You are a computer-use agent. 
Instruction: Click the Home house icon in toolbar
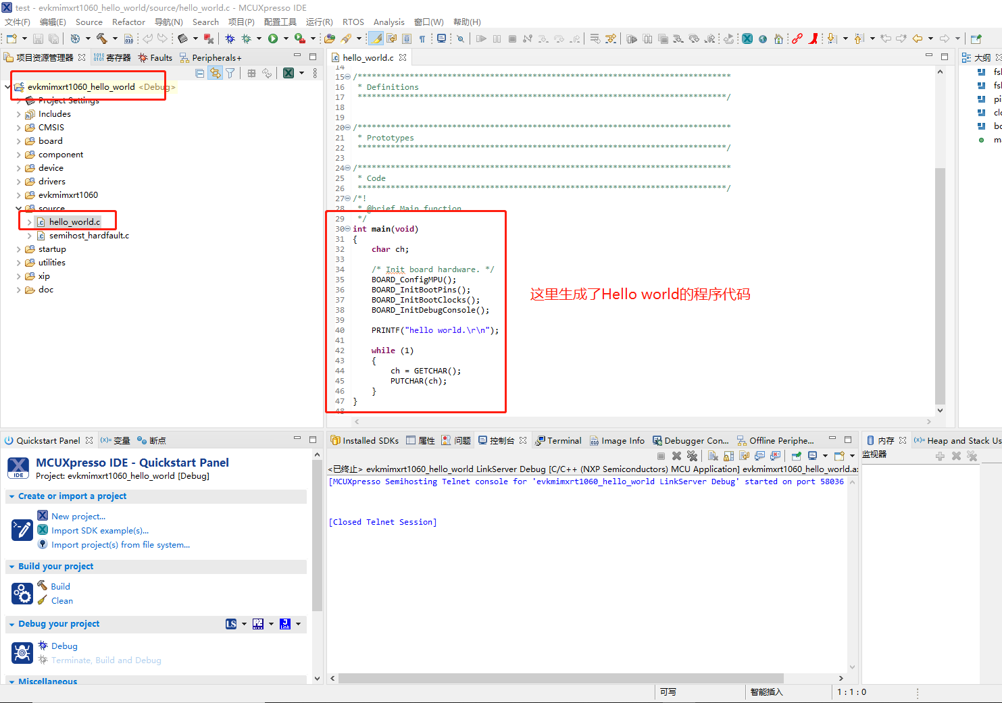778,38
